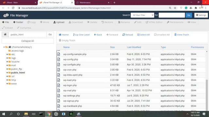
Task: Select access-logs folder in tree
Action: (x=17, y=51)
